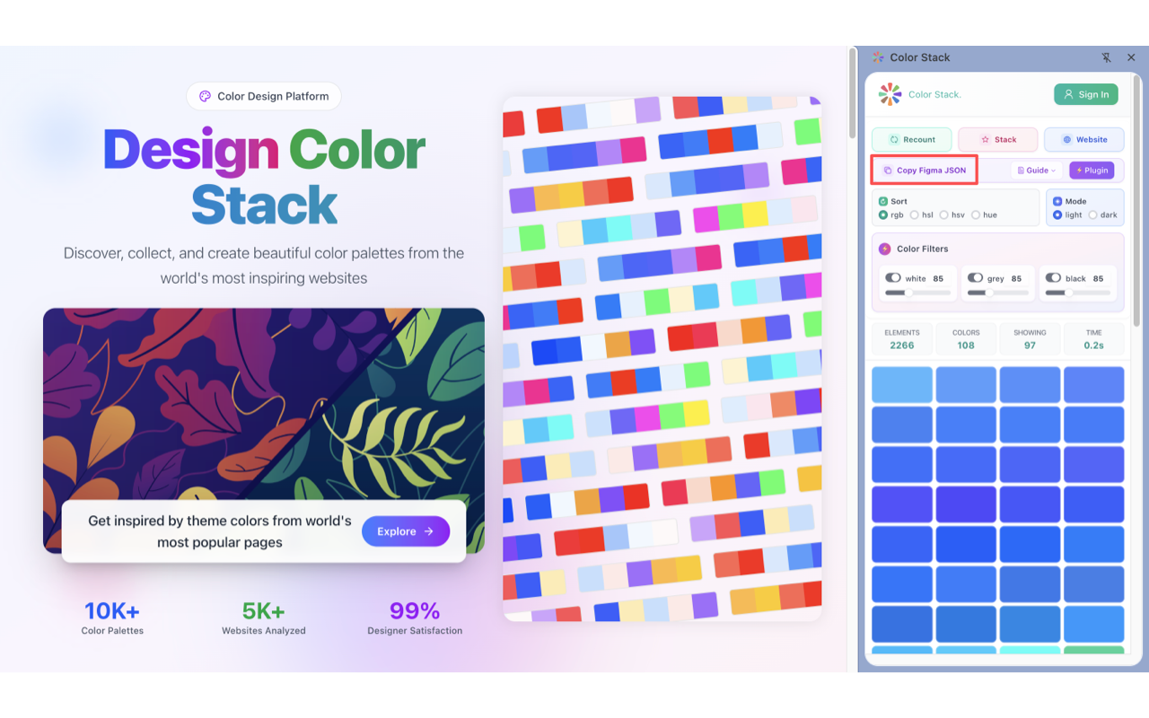Click the web page vertical scrollbar
Viewport: 1149px width, 718px height.
coord(852,94)
